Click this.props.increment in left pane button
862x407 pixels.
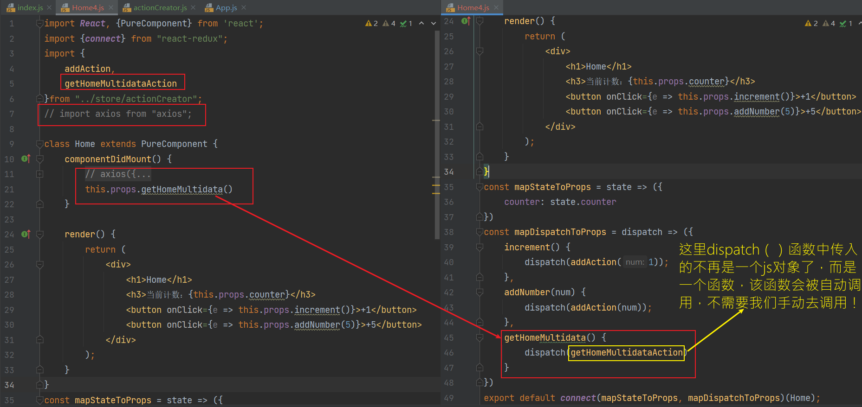click(x=289, y=310)
